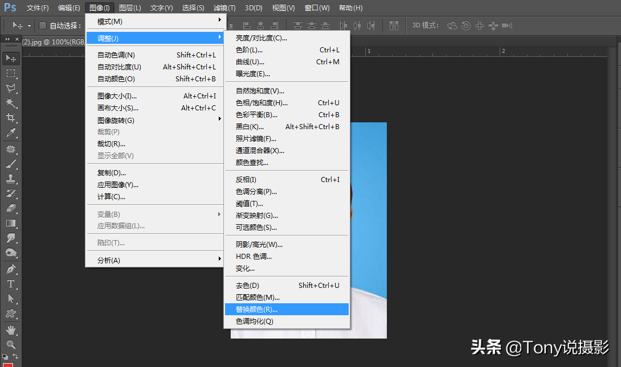Select the Clone Stamp tool
This screenshot has width=621, height=367.
pyautogui.click(x=11, y=179)
